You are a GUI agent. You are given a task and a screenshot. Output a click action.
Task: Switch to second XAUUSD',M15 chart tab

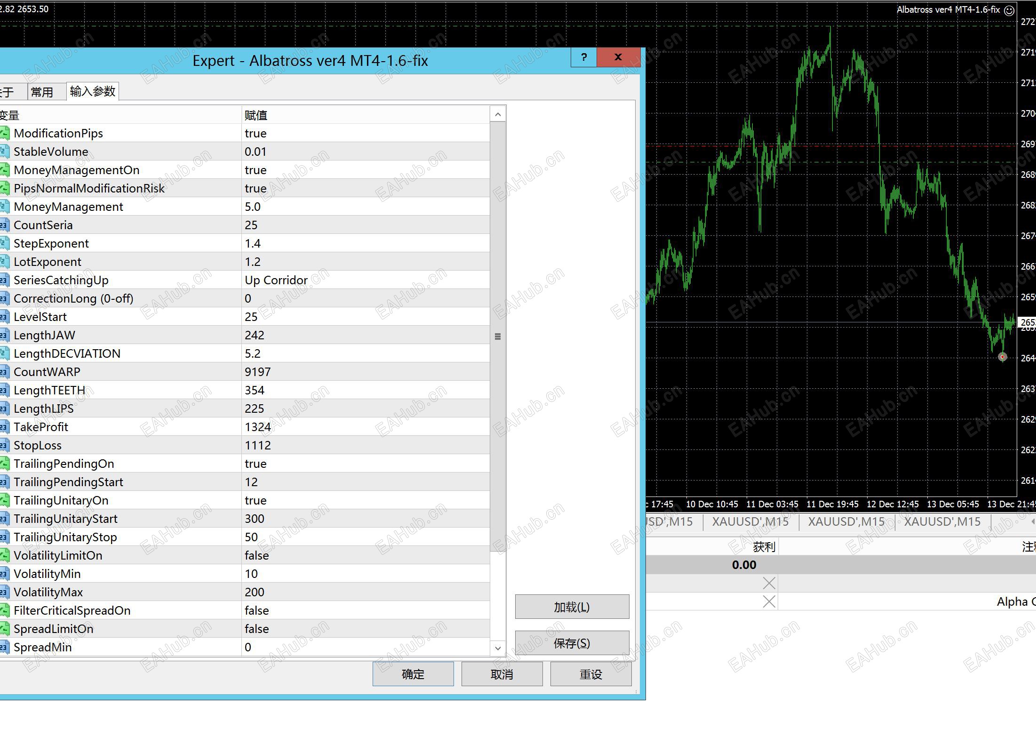(x=750, y=521)
